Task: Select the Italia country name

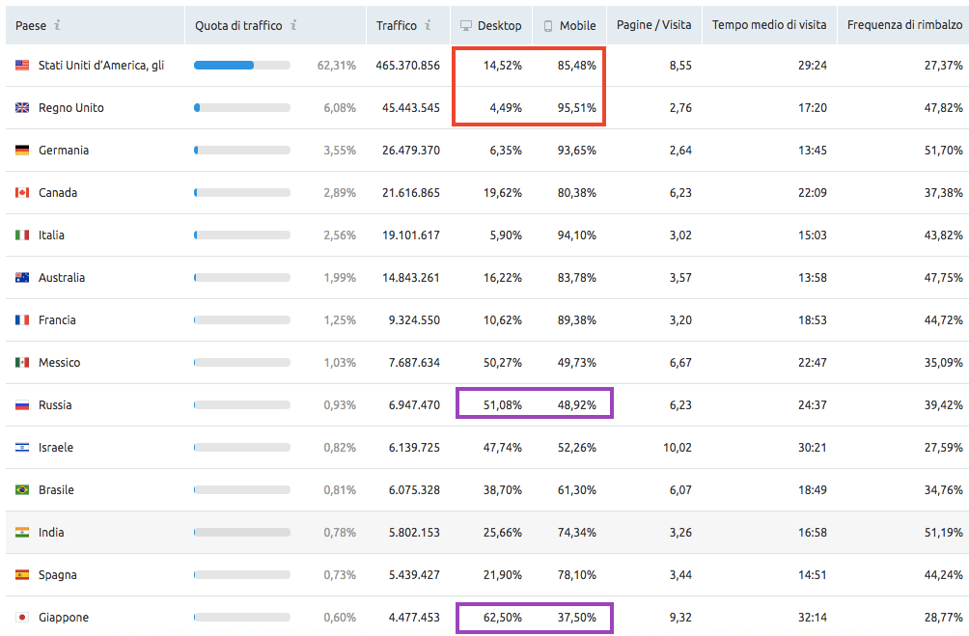Action: [x=52, y=235]
